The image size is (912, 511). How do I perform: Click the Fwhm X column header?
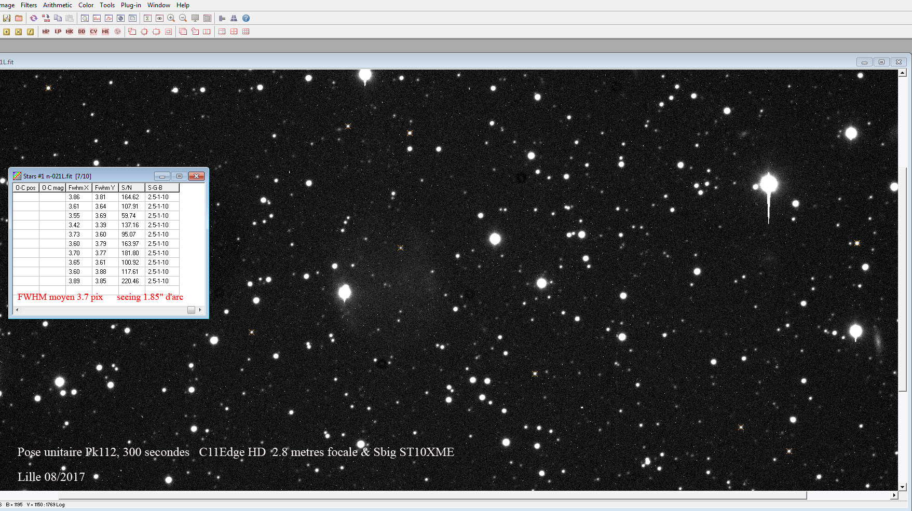coord(79,188)
